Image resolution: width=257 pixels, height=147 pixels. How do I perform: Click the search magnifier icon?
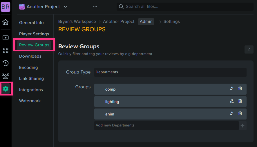click(x=121, y=7)
